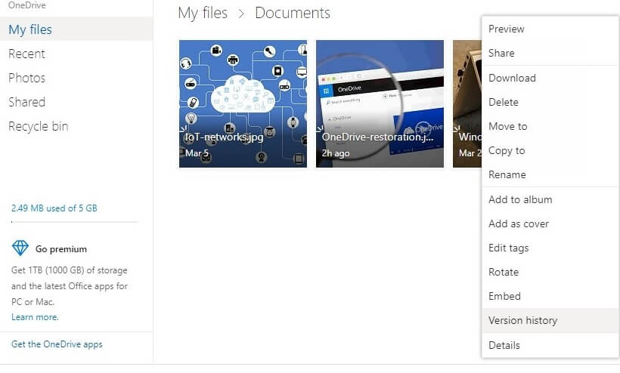Click the 2.49 MB used storage link
The width and height of the screenshot is (620, 373).
(54, 208)
